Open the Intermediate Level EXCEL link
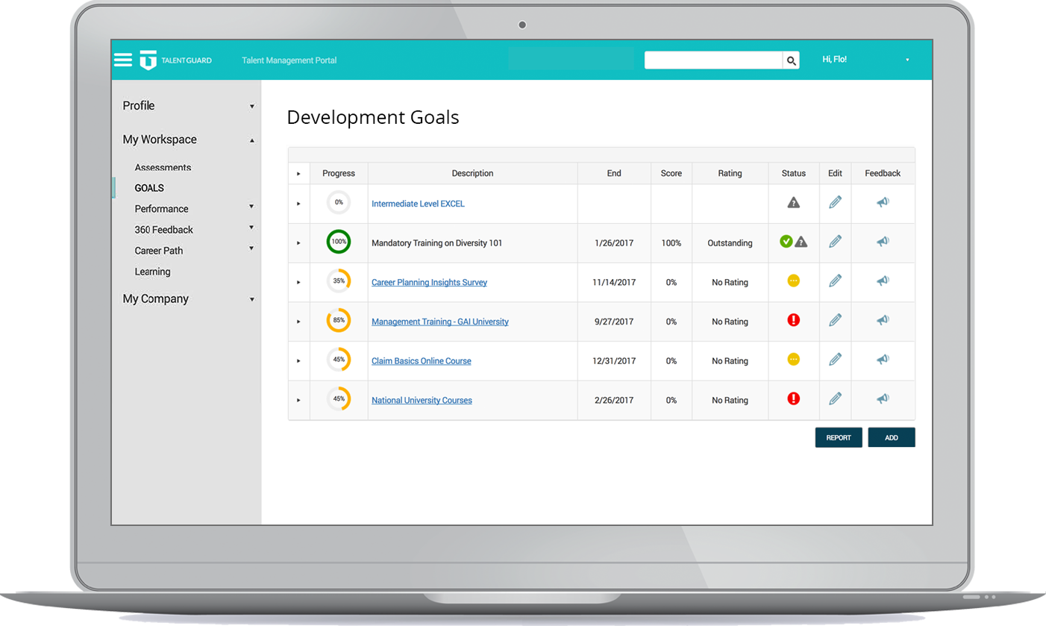 click(x=418, y=204)
